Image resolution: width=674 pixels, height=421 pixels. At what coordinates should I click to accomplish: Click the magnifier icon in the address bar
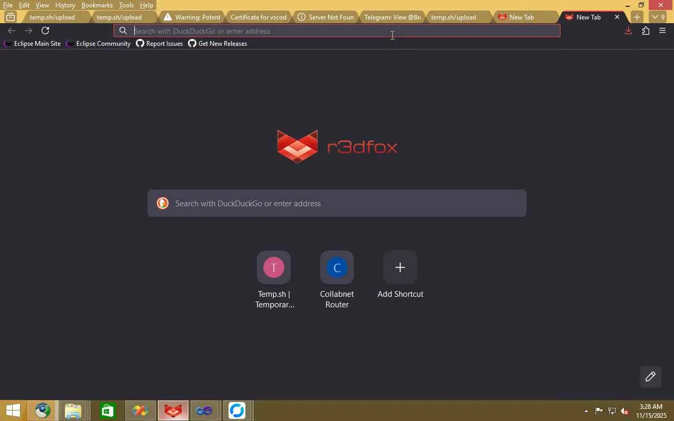[x=123, y=31]
